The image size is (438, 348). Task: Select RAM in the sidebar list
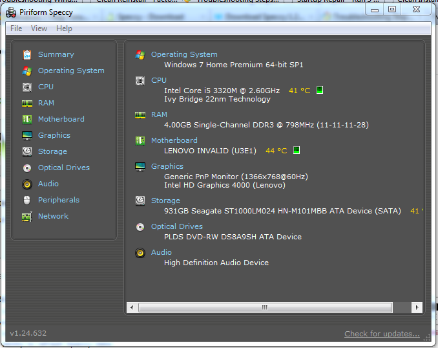point(46,103)
